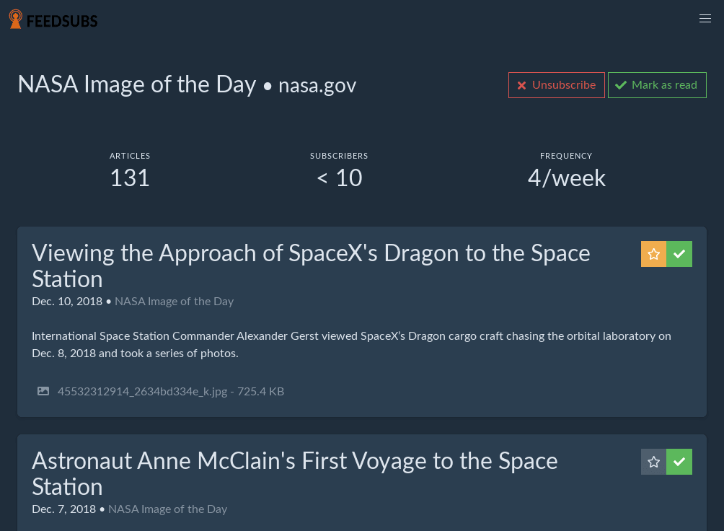The width and height of the screenshot is (724, 531).
Task: Click the green checkmark in Mark as read
Action: [621, 84]
